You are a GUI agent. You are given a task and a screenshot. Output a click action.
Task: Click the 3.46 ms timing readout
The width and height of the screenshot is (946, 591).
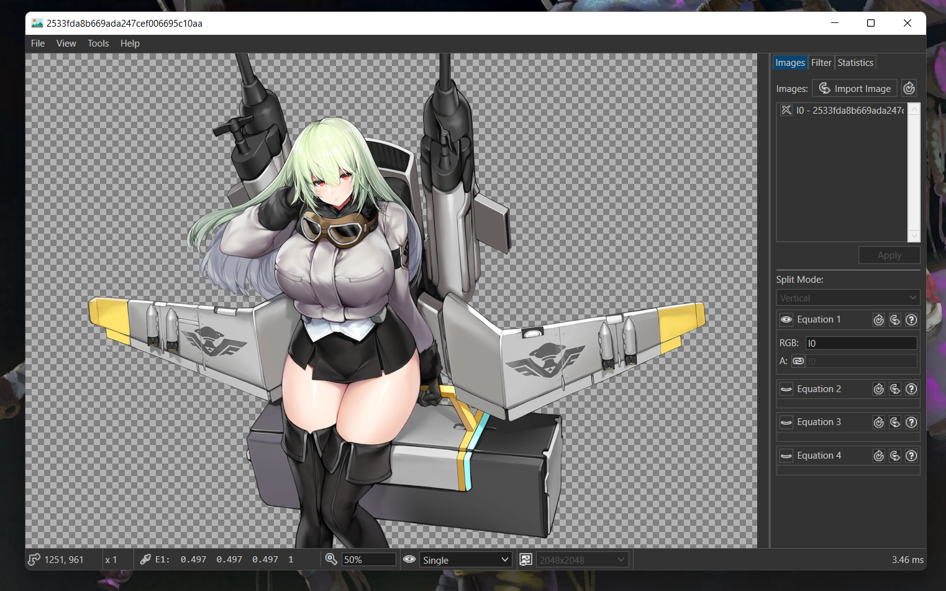[907, 560]
